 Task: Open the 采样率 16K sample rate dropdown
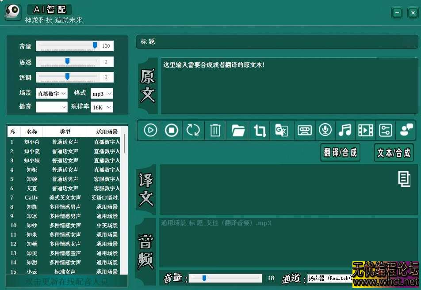coord(102,107)
